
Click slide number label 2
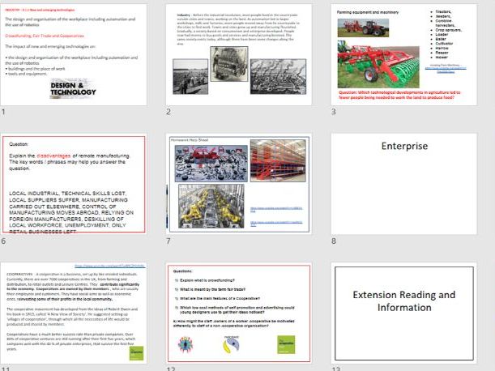pyautogui.click(x=169, y=112)
